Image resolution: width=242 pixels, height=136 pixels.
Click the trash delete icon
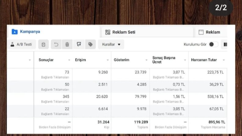click(x=67, y=45)
